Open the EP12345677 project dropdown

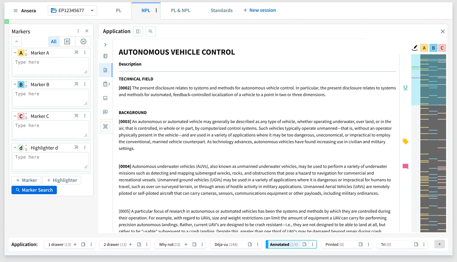[73, 10]
